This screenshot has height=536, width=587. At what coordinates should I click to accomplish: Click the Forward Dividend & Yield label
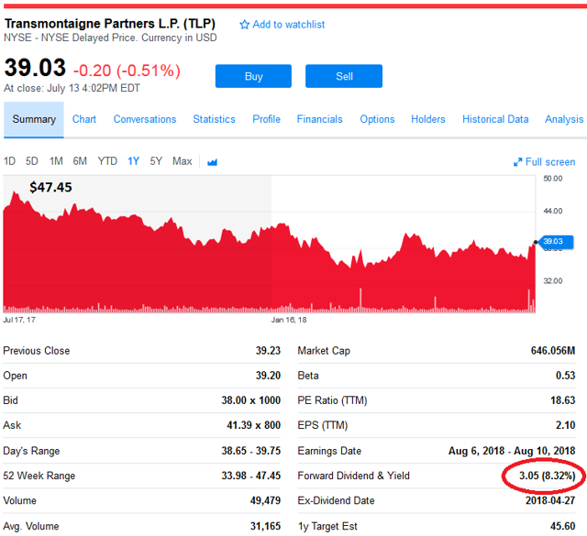click(x=353, y=476)
